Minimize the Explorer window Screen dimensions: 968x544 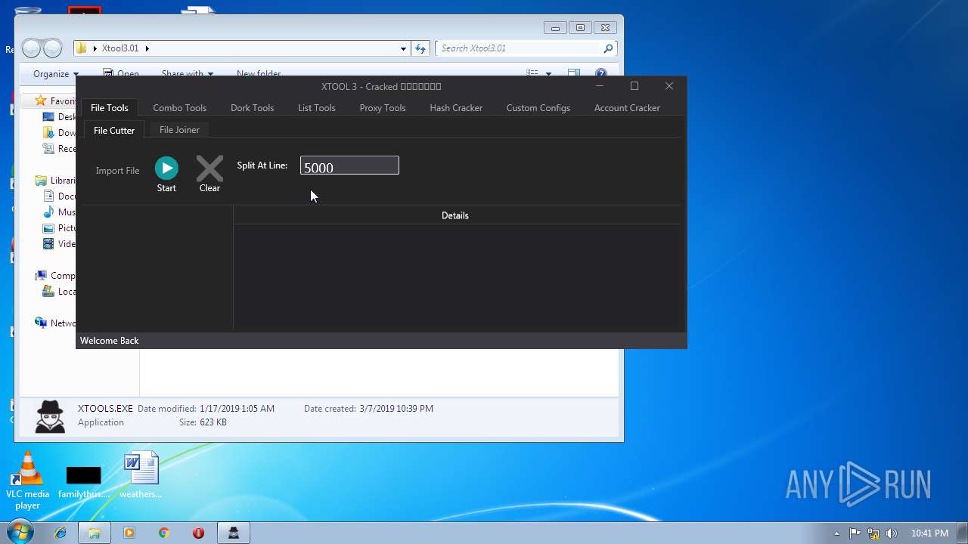[x=556, y=28]
